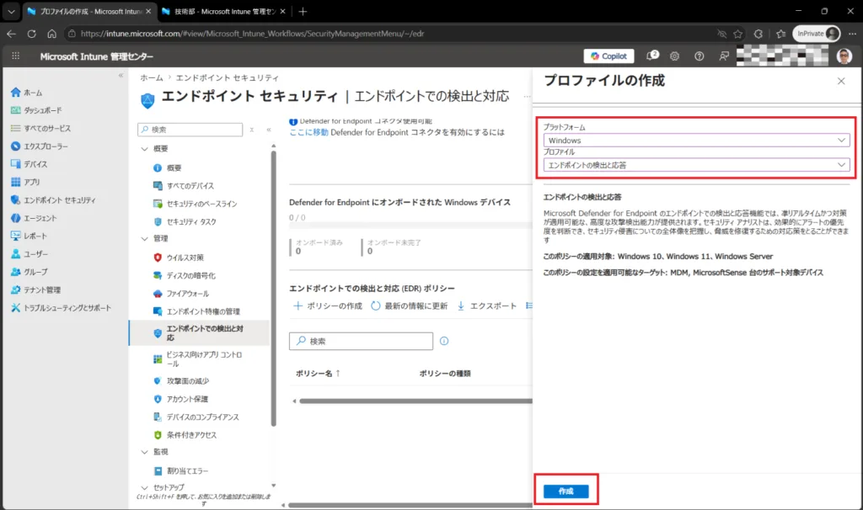The width and height of the screenshot is (863, 510).
Task: Open the feedback icon in header
Action: click(724, 56)
